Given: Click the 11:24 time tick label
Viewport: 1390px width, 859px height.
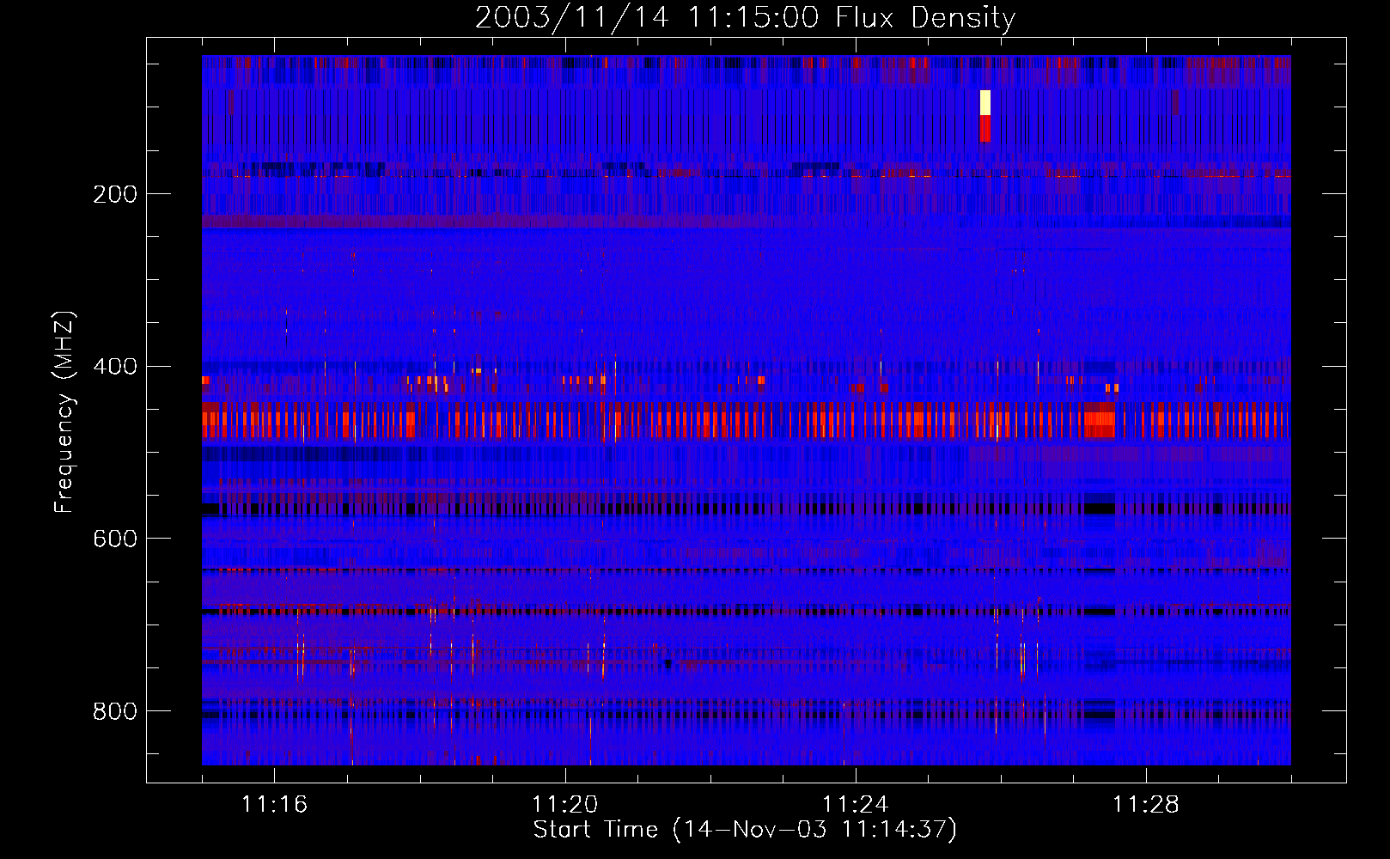Looking at the screenshot, I should 856,805.
